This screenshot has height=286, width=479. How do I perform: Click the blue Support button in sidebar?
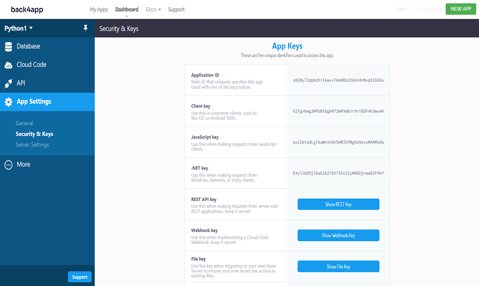pyautogui.click(x=80, y=277)
